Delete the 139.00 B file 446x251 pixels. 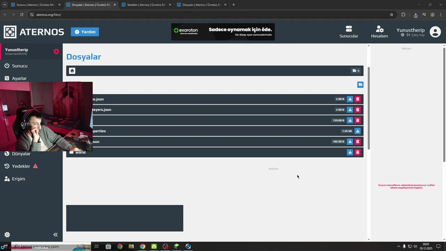[357, 120]
